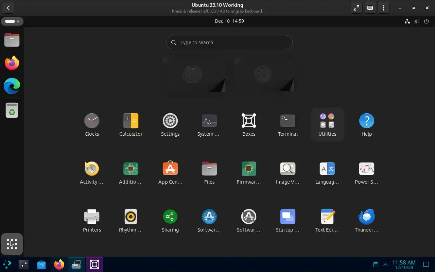Click the muted volume indicator
This screenshot has height=272, width=435.
point(417,21)
